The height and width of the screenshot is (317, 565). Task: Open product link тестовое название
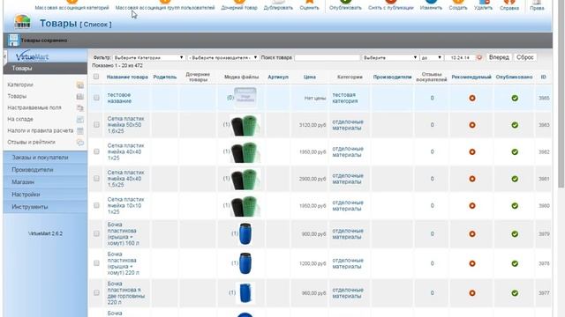[119, 98]
